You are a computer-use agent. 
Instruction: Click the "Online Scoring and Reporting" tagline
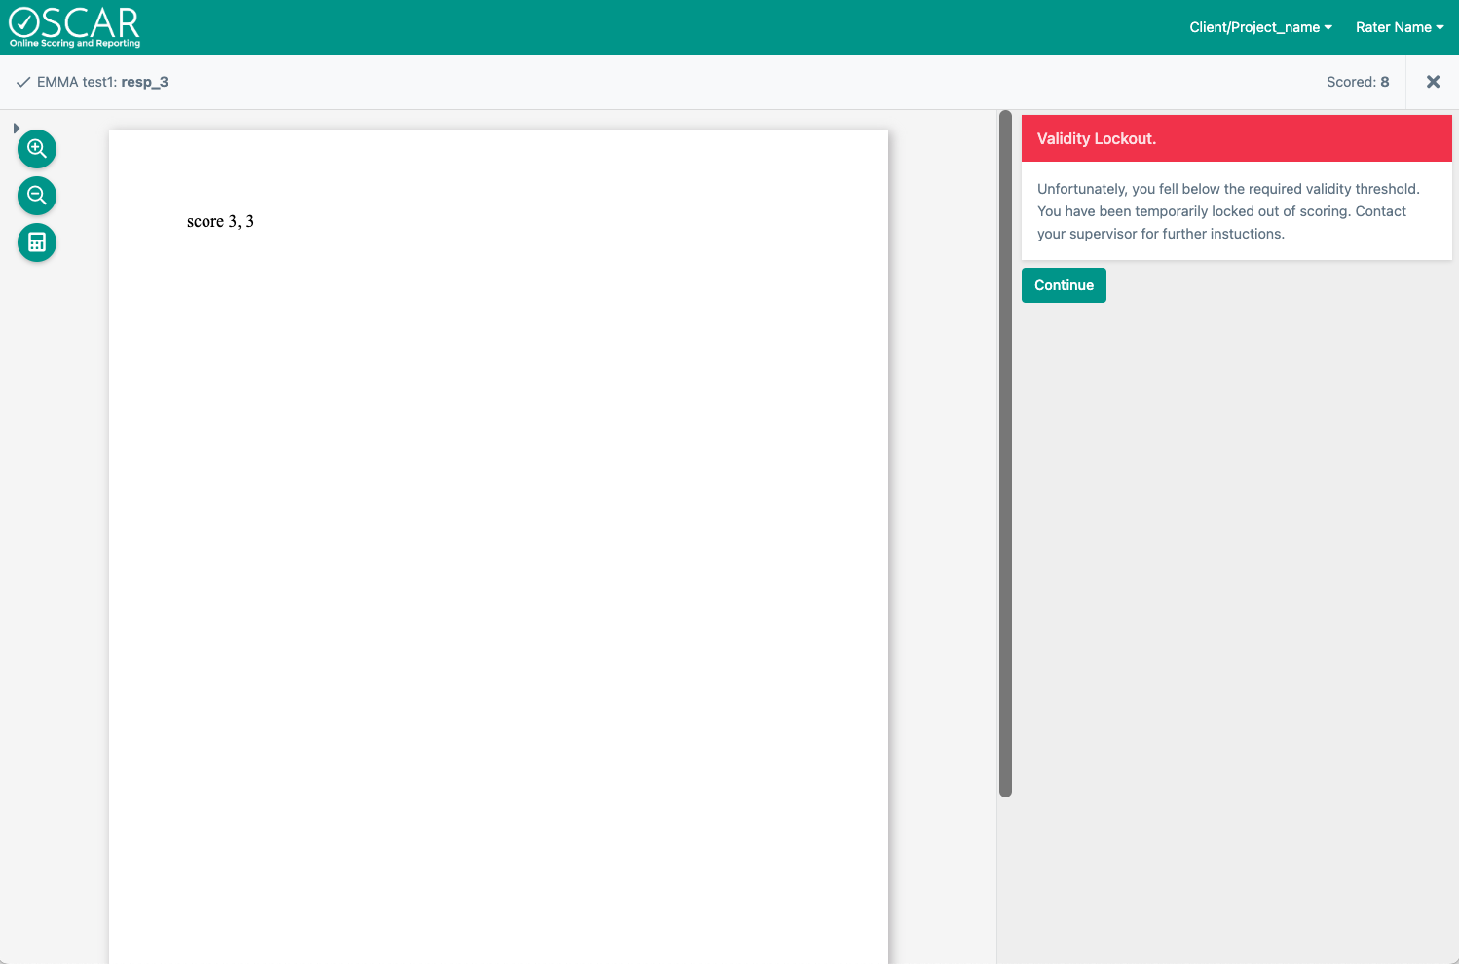point(75,44)
